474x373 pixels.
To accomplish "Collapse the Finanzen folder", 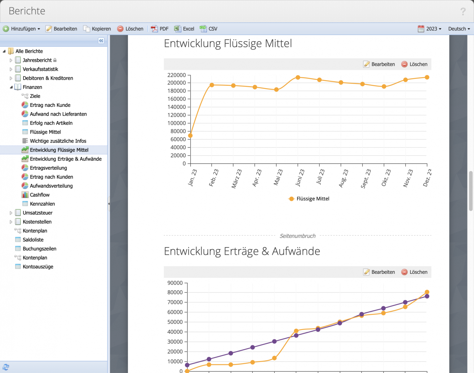I will coord(10,87).
